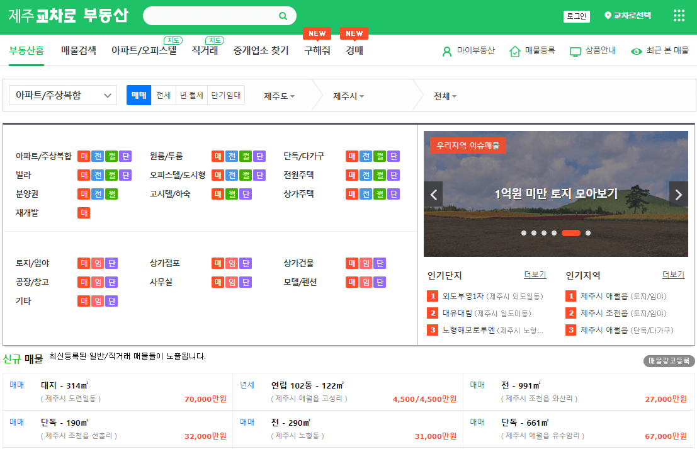Image resolution: width=697 pixels, height=449 pixels.
Task: Switch the listing filter to 전세
Action: click(x=163, y=94)
